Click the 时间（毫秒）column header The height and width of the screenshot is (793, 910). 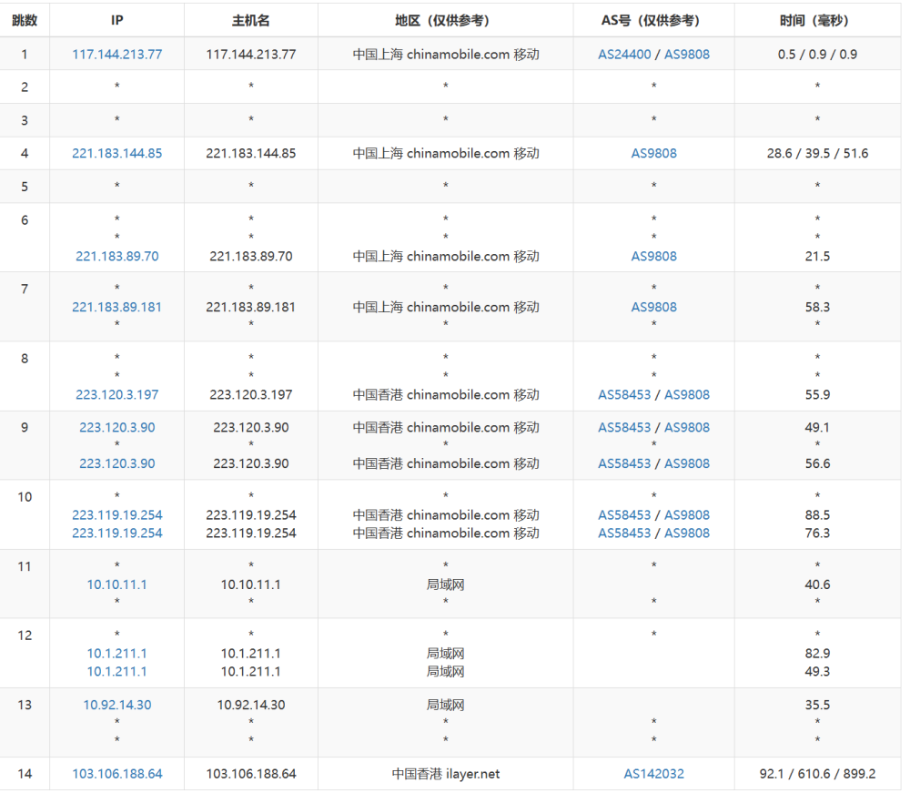coord(816,20)
